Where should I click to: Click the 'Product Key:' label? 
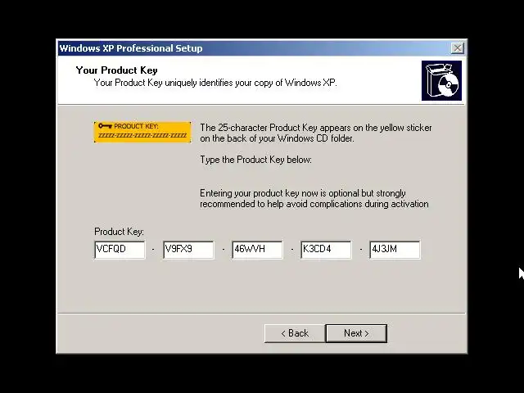point(119,232)
